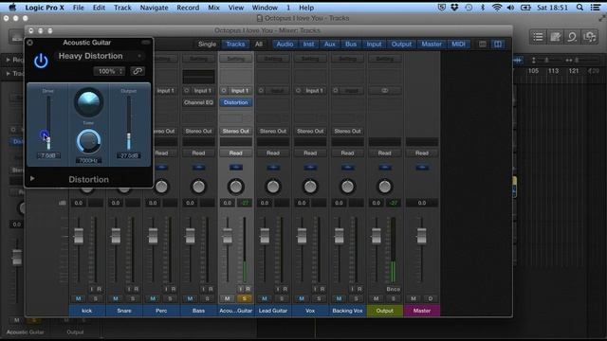Open the File menu
This screenshot has height=341, width=607.
tap(78, 8)
